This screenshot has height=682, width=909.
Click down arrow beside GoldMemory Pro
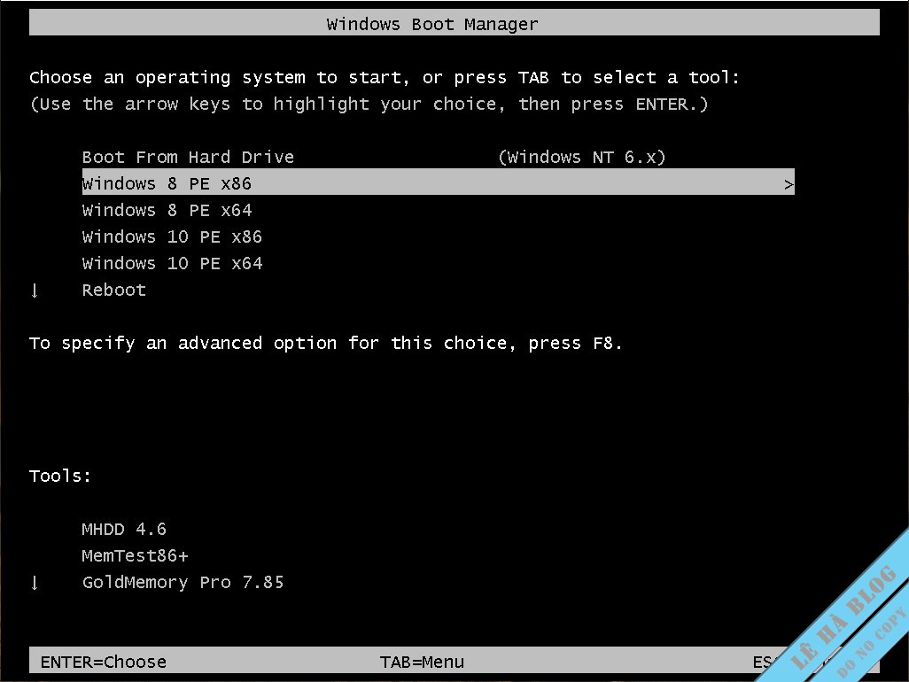tap(35, 582)
